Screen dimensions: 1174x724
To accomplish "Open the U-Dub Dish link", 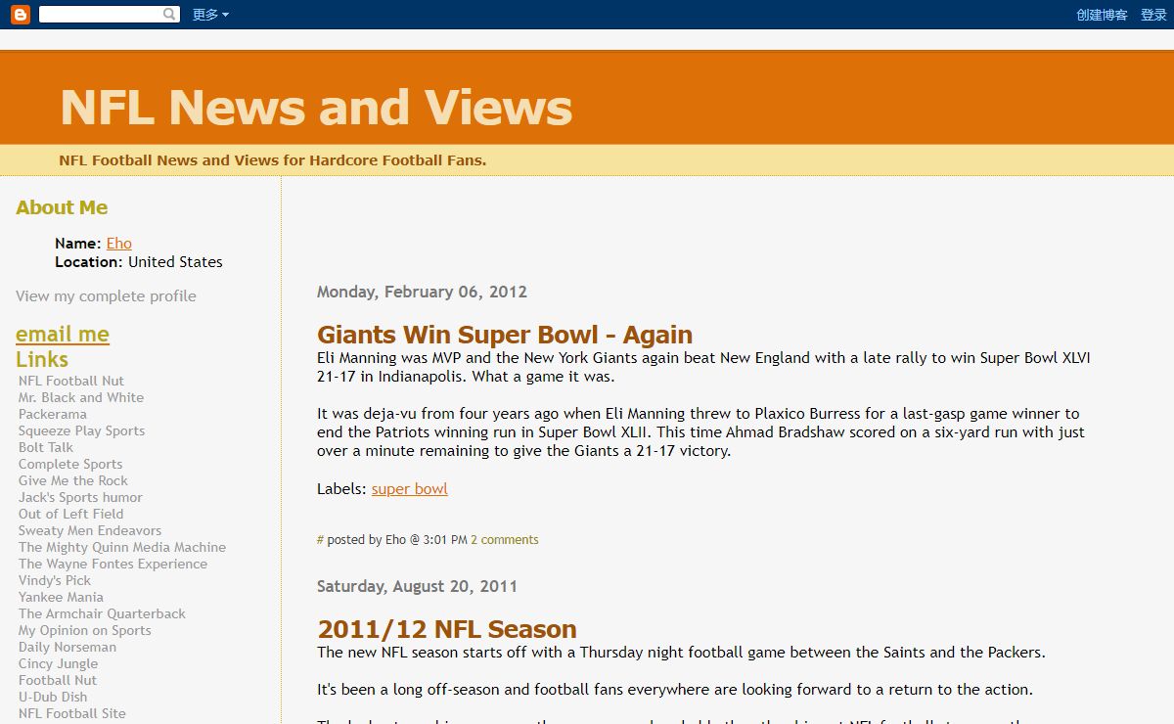I will (53, 697).
